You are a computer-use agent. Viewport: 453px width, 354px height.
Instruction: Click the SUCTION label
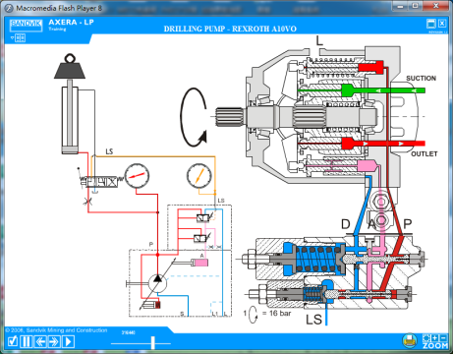click(421, 79)
